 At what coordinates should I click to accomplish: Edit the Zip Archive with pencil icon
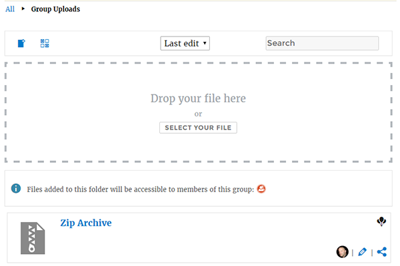click(362, 252)
